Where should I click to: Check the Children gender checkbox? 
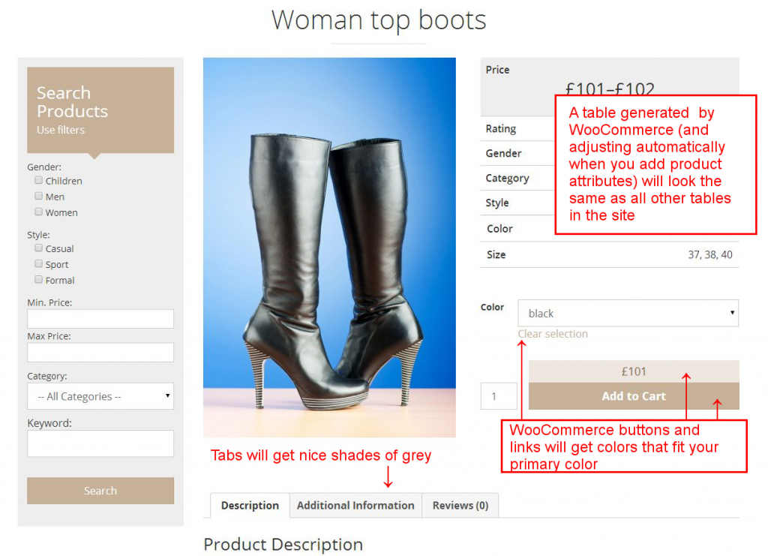(x=38, y=180)
